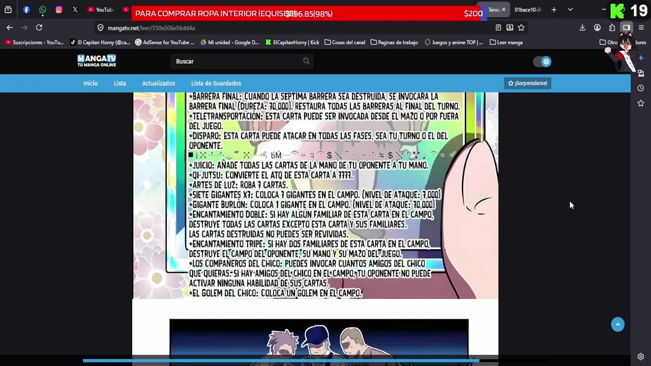Image resolution: width=651 pixels, height=366 pixels.
Task: Submit search with magnifier icon
Action: [306, 62]
